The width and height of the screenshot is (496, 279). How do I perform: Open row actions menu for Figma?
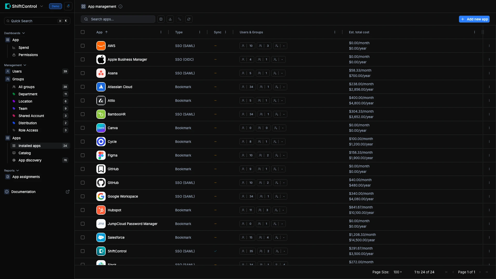[x=489, y=155]
